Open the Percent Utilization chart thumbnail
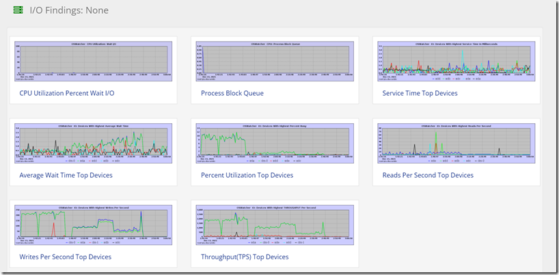This screenshot has width=559, height=275. [x=275, y=144]
